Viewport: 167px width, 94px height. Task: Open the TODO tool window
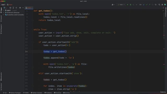[x=26, y=93]
